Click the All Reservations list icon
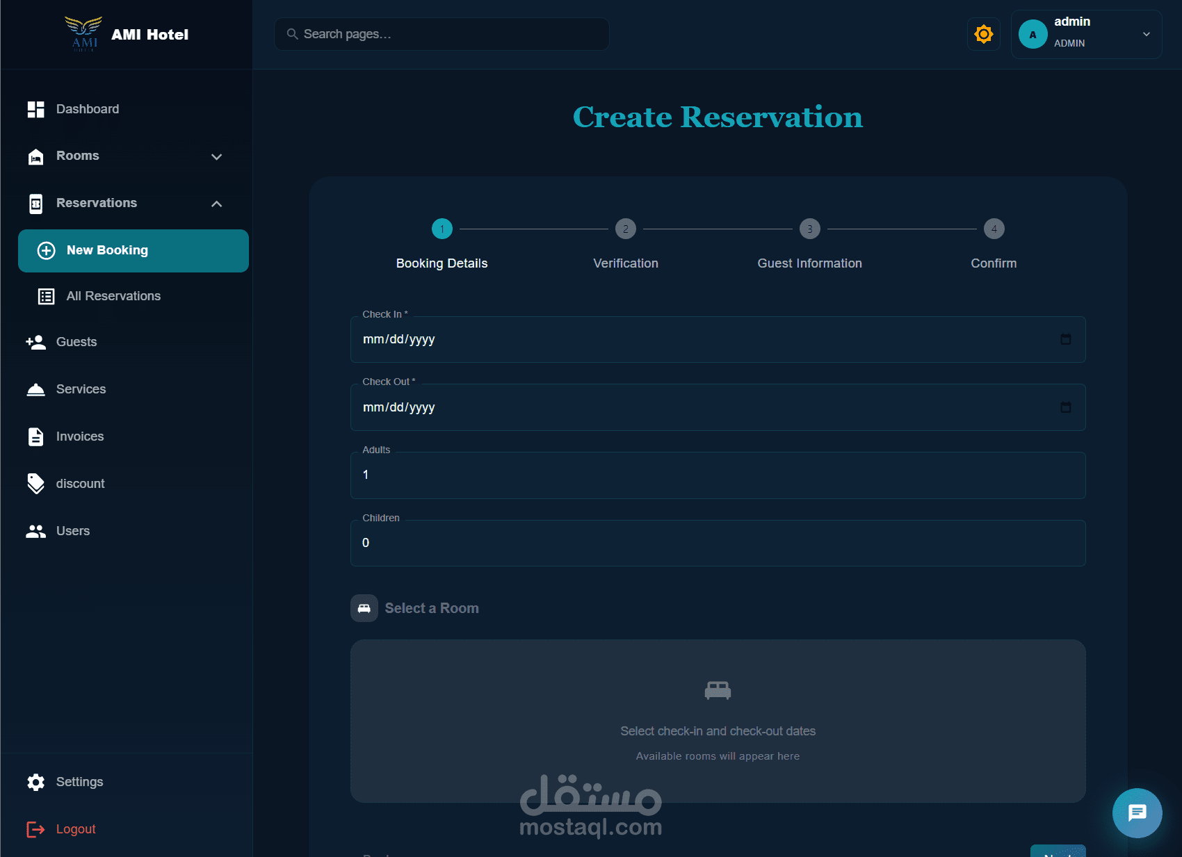This screenshot has width=1182, height=857. [47, 297]
